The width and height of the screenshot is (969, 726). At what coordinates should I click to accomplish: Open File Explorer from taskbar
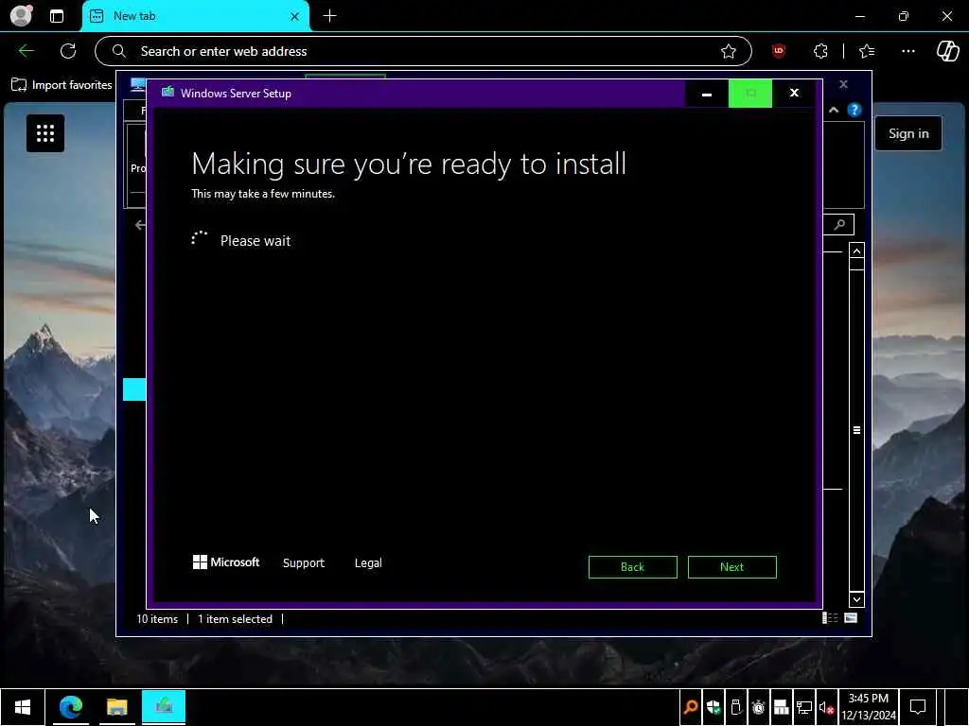116,707
